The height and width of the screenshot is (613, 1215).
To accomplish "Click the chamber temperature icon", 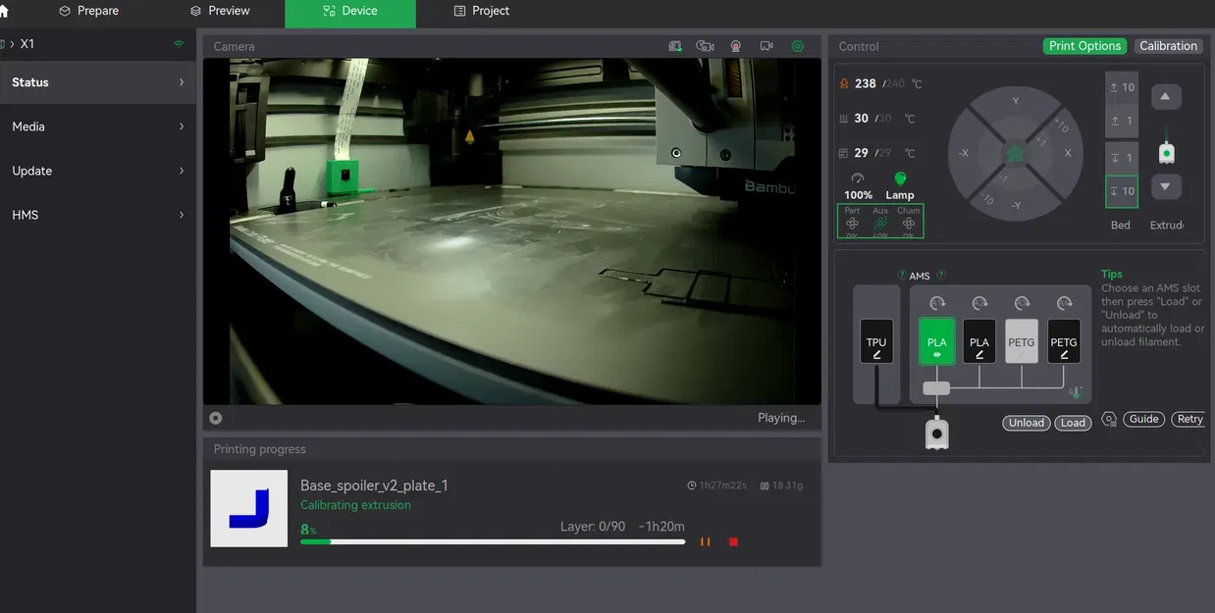I will click(x=843, y=153).
